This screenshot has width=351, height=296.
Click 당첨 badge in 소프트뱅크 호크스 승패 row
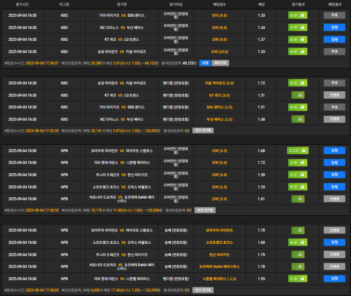coord(334,243)
